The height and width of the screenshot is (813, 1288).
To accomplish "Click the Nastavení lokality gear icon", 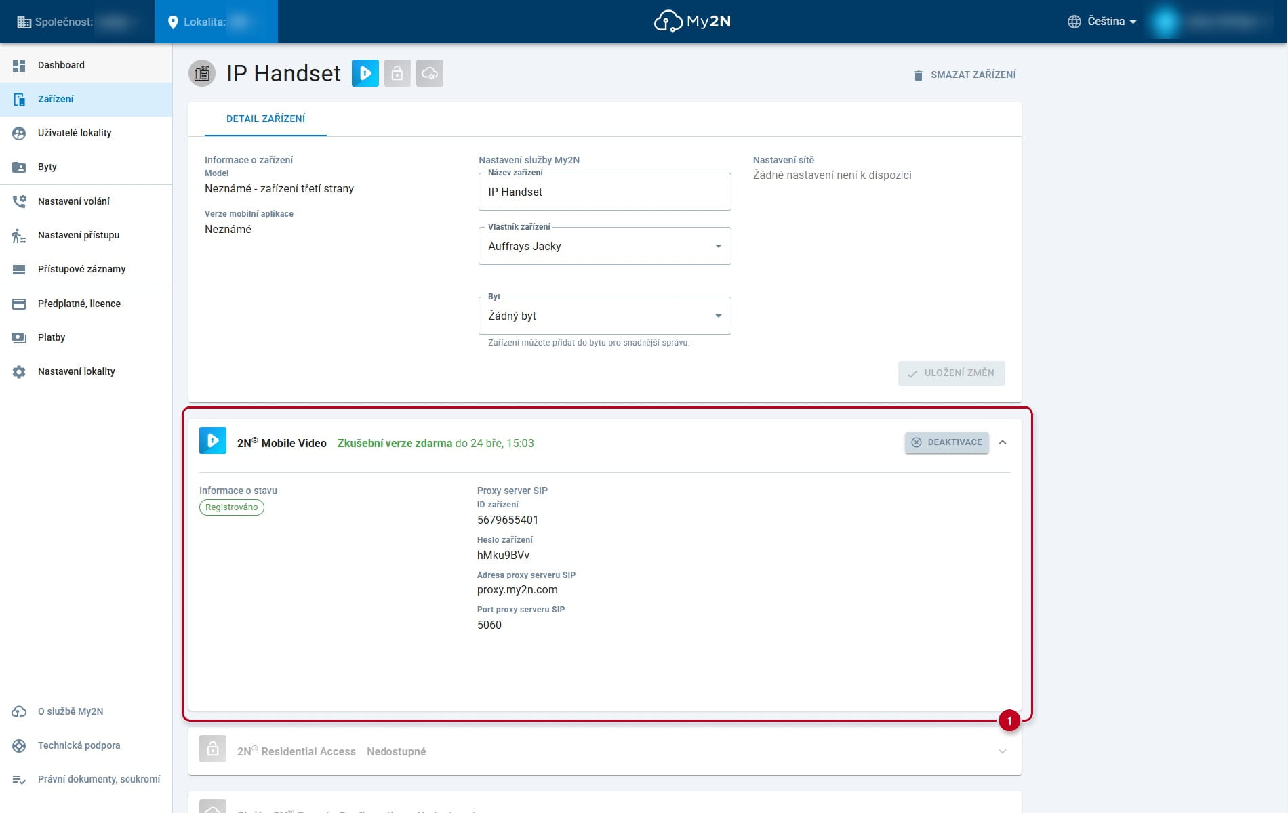I will tap(19, 371).
